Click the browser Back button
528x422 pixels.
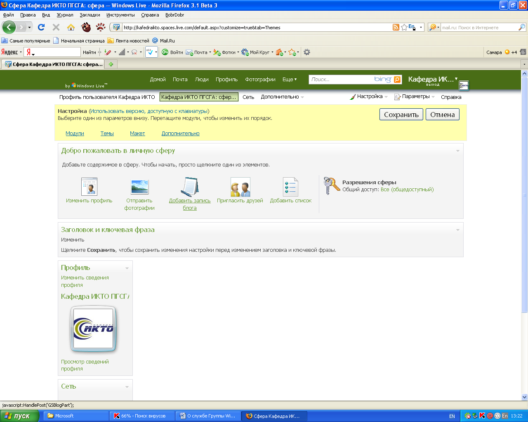tap(9, 27)
